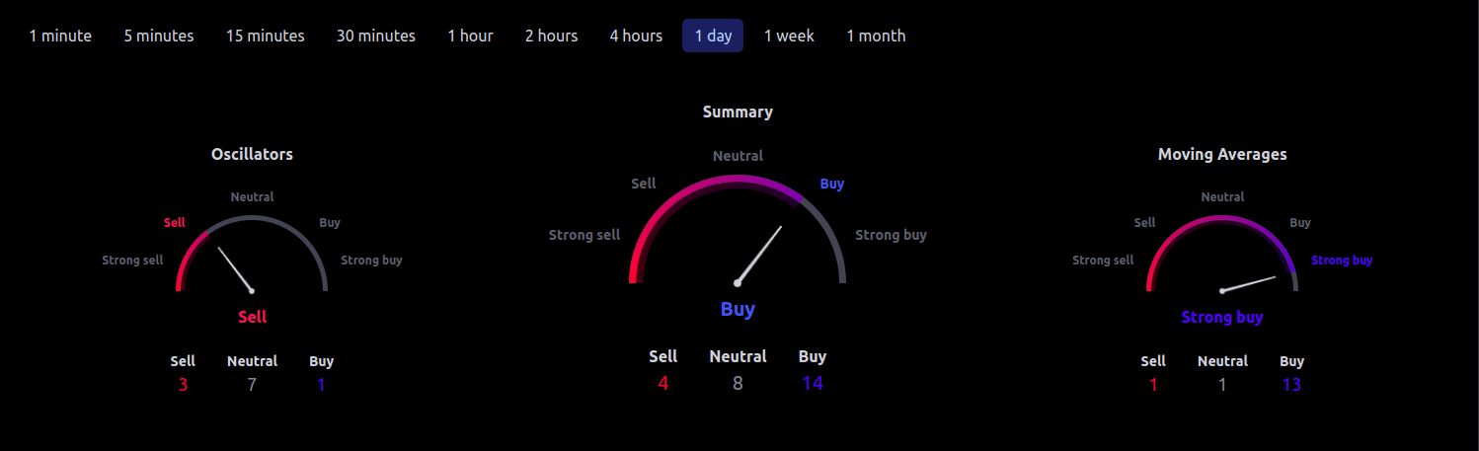The height and width of the screenshot is (451, 1479).
Task: Open the 2 hours timeframe tab
Action: click(551, 36)
